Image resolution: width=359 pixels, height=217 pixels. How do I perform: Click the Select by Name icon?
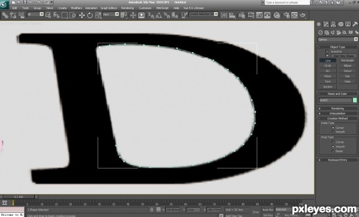(56, 15)
